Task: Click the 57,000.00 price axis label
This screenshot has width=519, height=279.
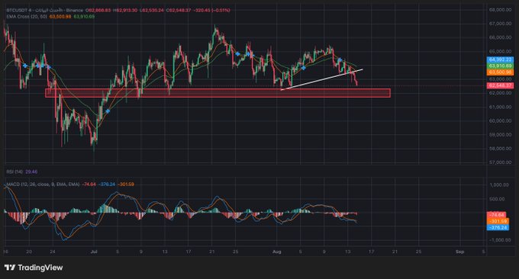Action: pyautogui.click(x=500, y=162)
